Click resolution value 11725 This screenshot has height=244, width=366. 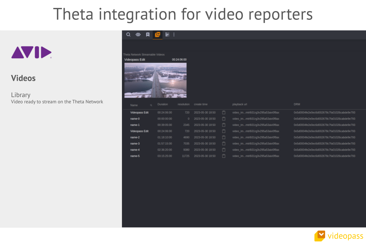[186, 156]
